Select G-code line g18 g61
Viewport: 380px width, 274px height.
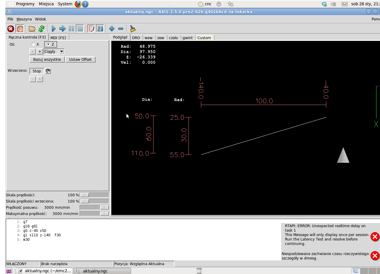pyautogui.click(x=30, y=226)
